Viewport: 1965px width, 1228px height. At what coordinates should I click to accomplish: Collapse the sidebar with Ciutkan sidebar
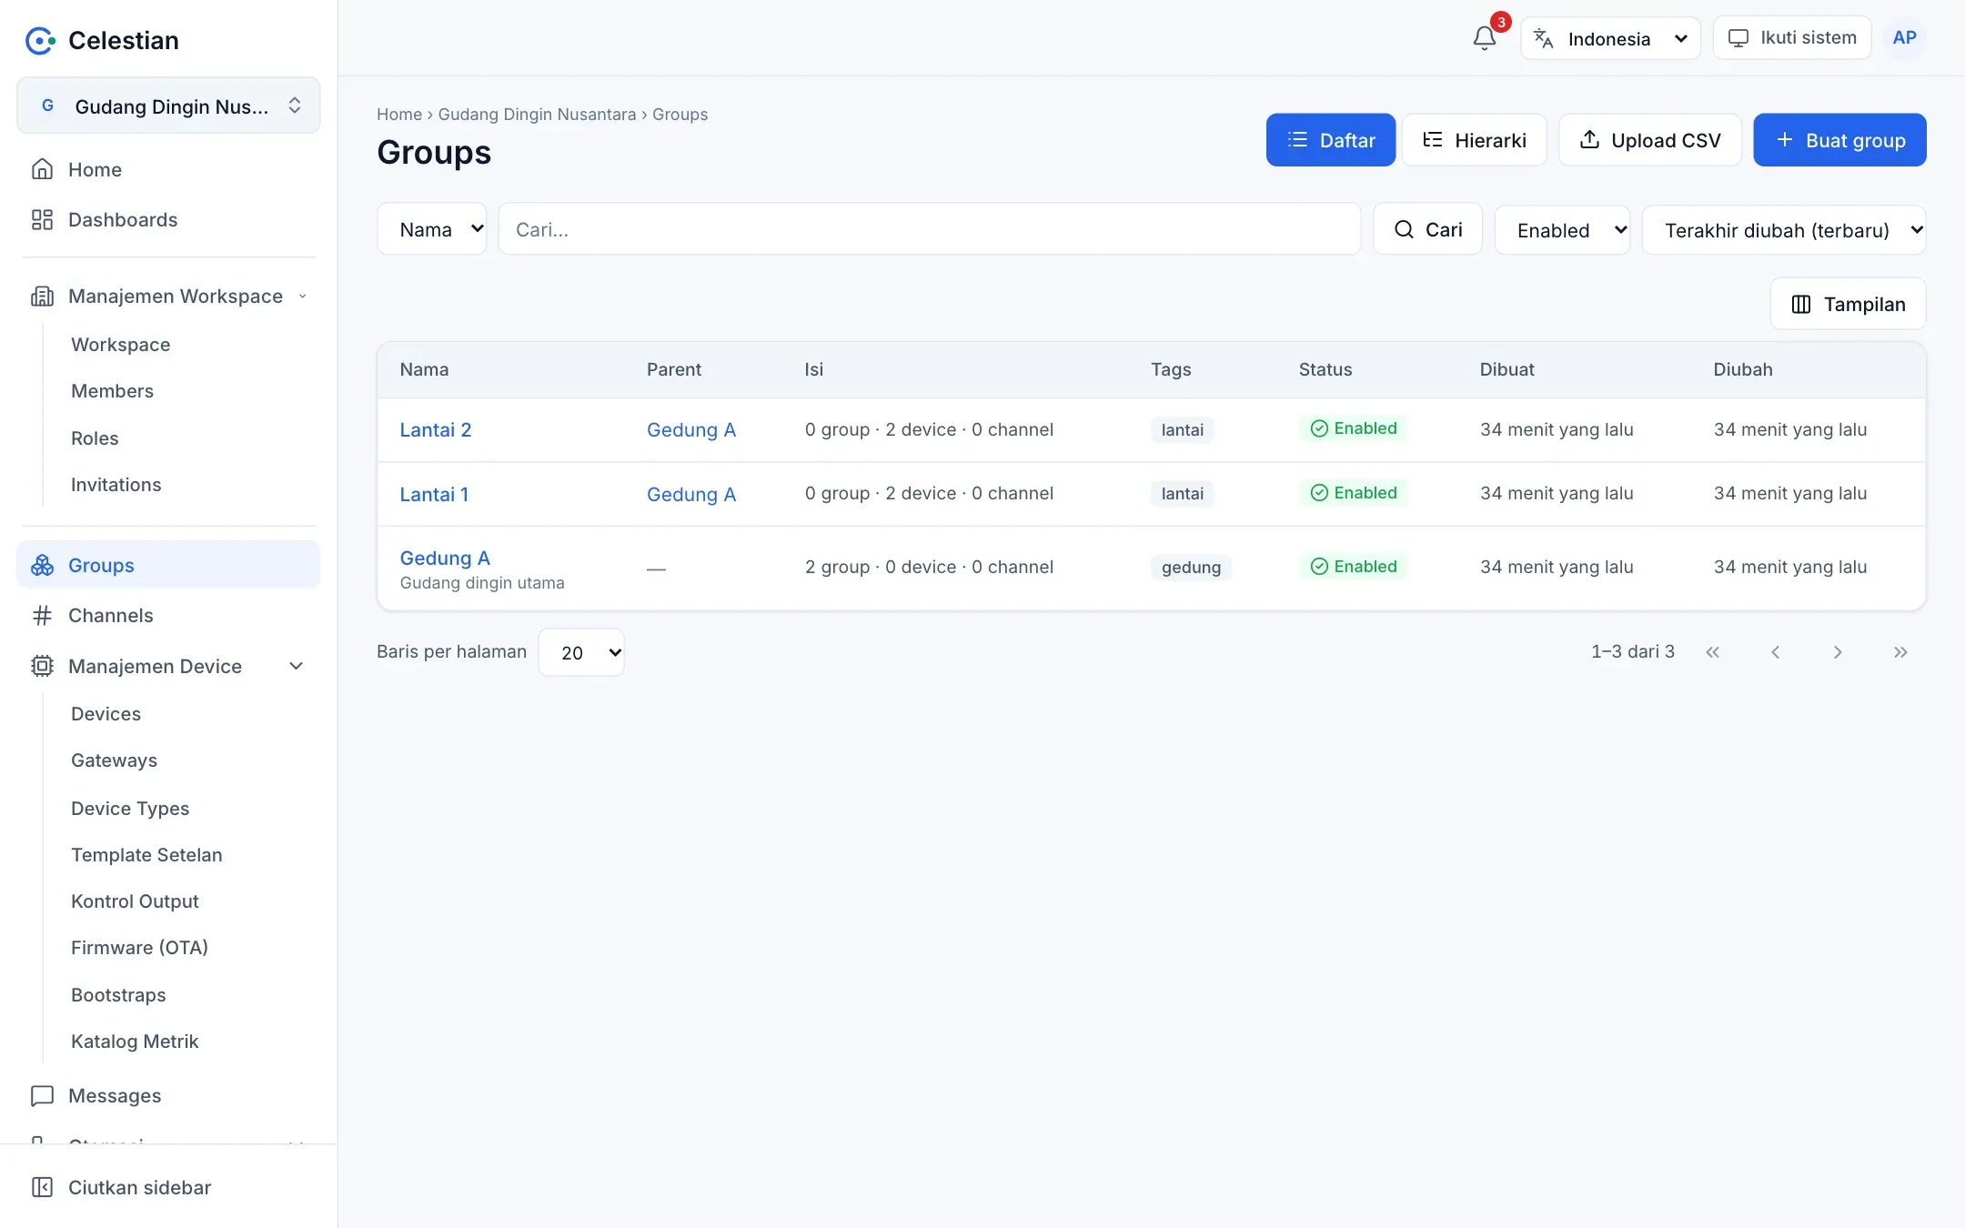click(x=168, y=1187)
